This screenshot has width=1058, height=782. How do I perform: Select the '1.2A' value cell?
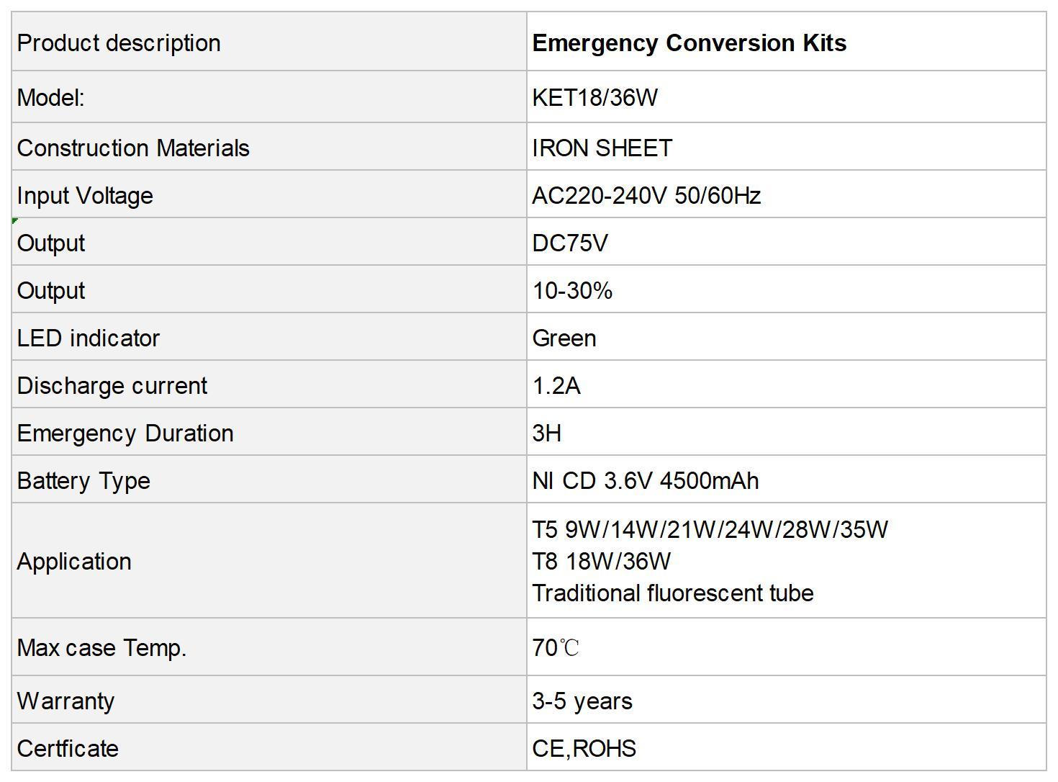(786, 385)
